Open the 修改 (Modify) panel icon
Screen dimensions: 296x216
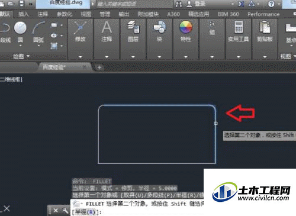pyautogui.click(x=80, y=28)
